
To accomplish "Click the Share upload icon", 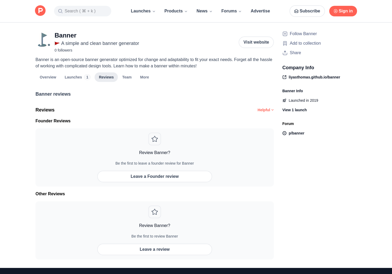I will coord(285,53).
